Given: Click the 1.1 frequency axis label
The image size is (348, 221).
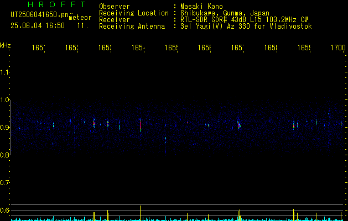Looking at the screenshot, I should pyautogui.click(x=5, y=72).
